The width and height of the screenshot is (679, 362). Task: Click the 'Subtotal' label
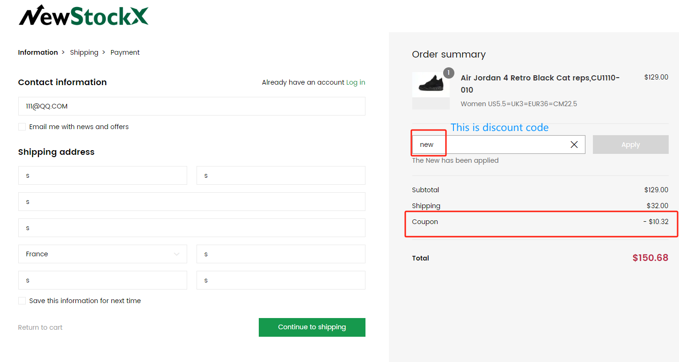coord(425,190)
